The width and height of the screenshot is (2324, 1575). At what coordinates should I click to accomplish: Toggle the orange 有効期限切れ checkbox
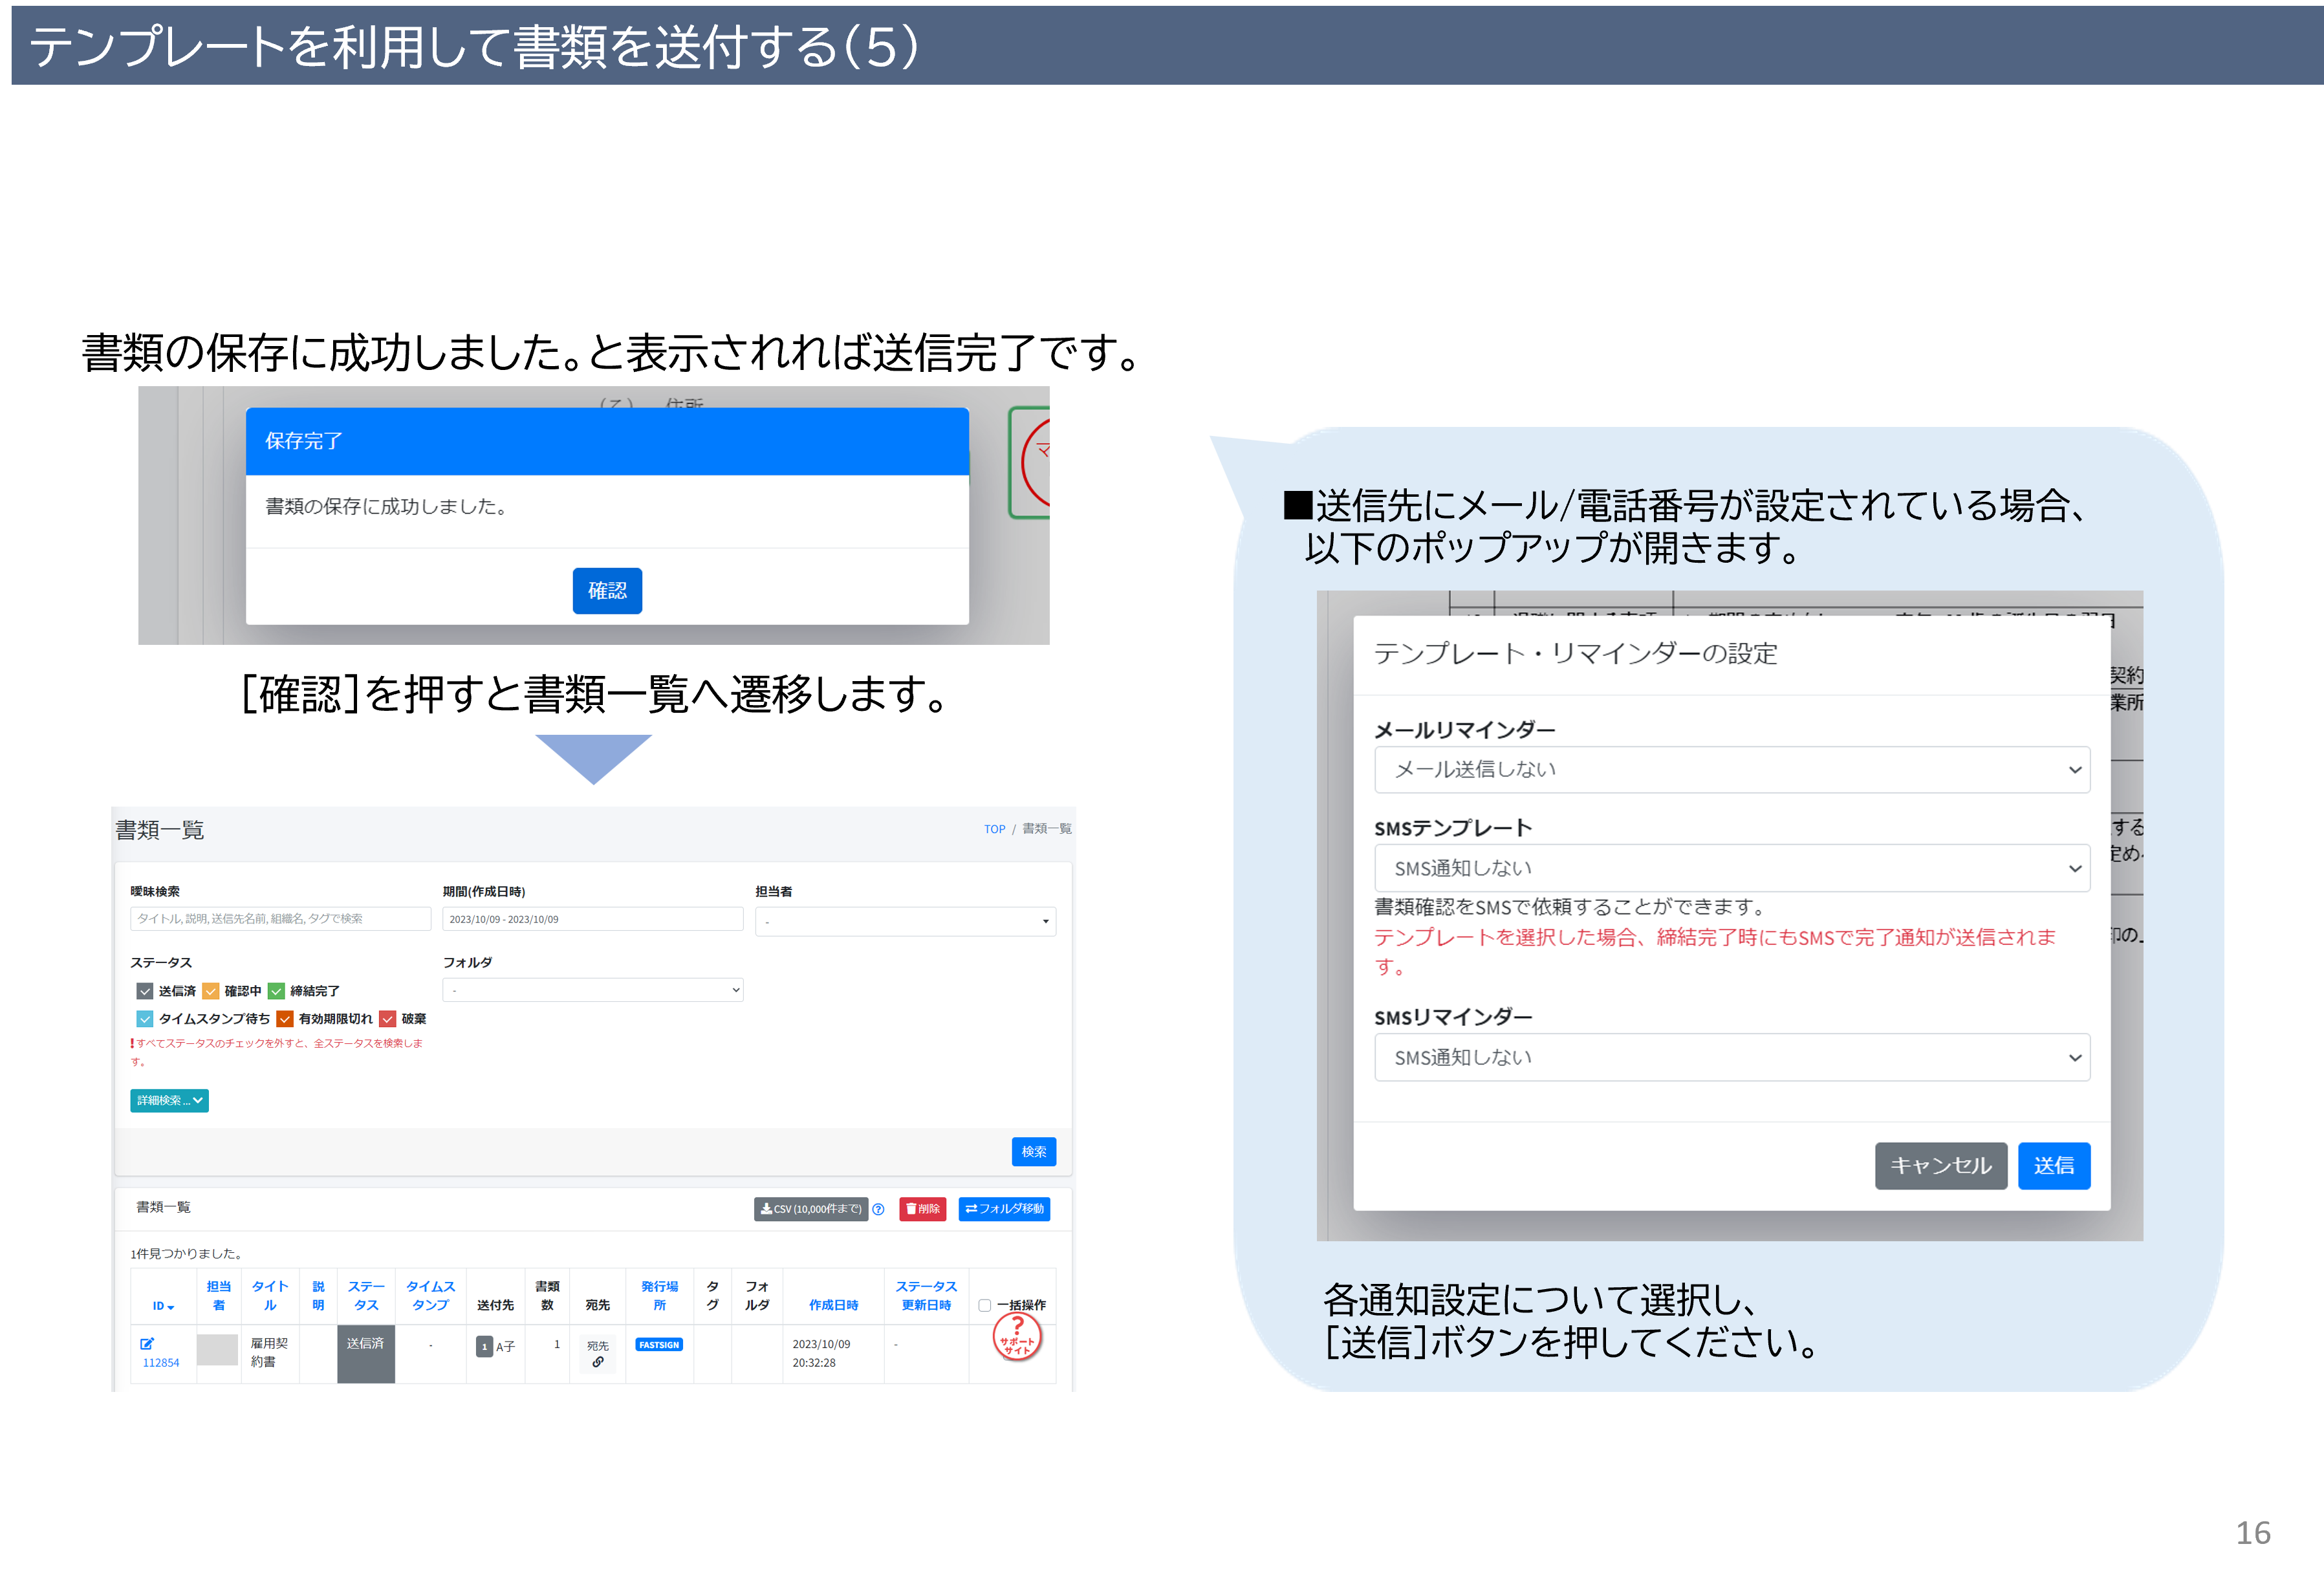[x=285, y=1019]
